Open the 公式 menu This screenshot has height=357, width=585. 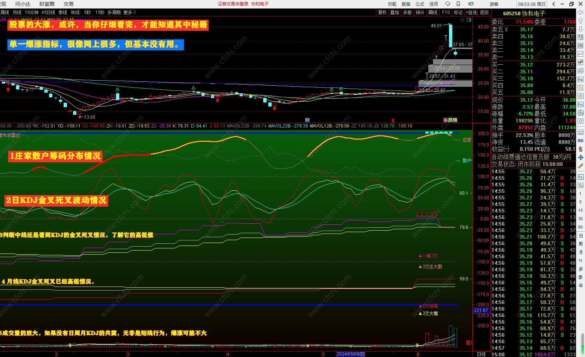tap(420, 4)
